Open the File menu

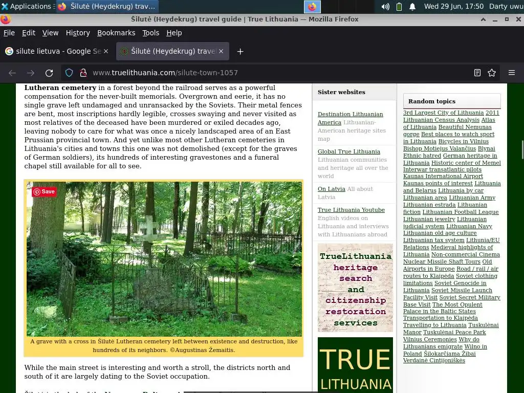9,33
